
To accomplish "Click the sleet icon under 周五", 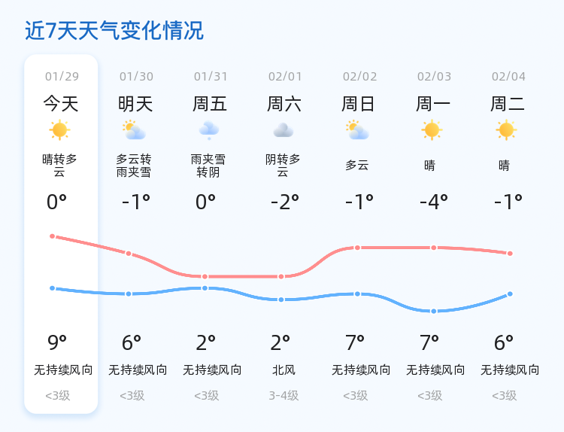I will tap(209, 130).
